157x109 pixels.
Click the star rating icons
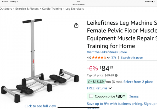(100, 58)
